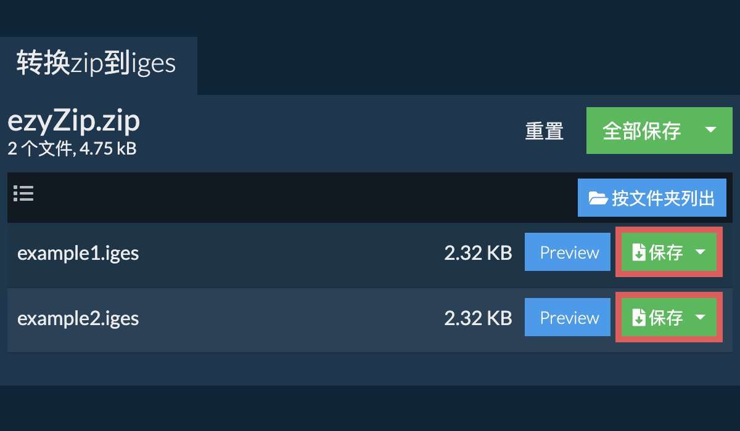This screenshot has height=431, width=740.
Task: Select the example1.iges file name
Action: 78,253
